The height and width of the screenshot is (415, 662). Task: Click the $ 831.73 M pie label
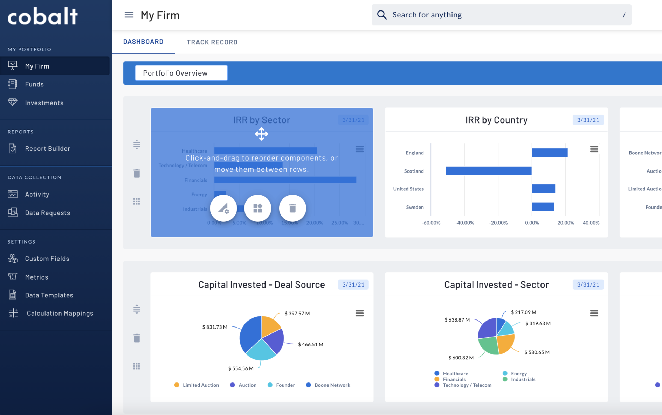[215, 327]
